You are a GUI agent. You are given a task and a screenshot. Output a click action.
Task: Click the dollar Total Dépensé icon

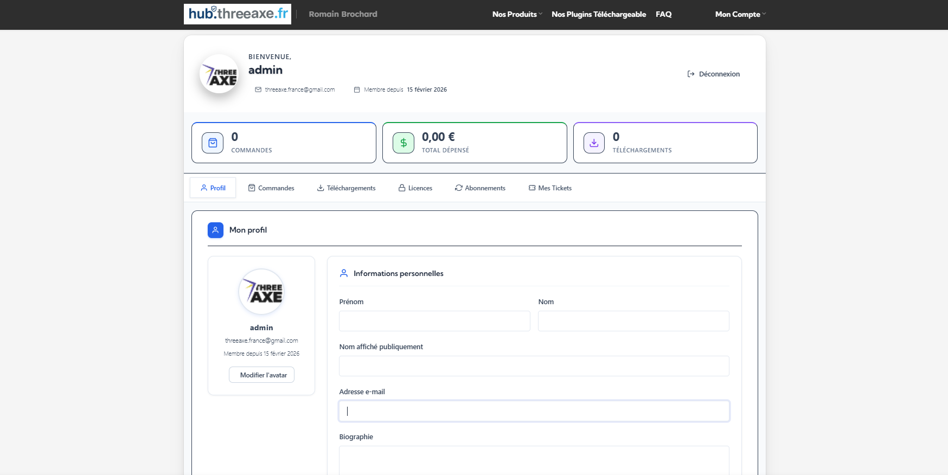coord(403,143)
